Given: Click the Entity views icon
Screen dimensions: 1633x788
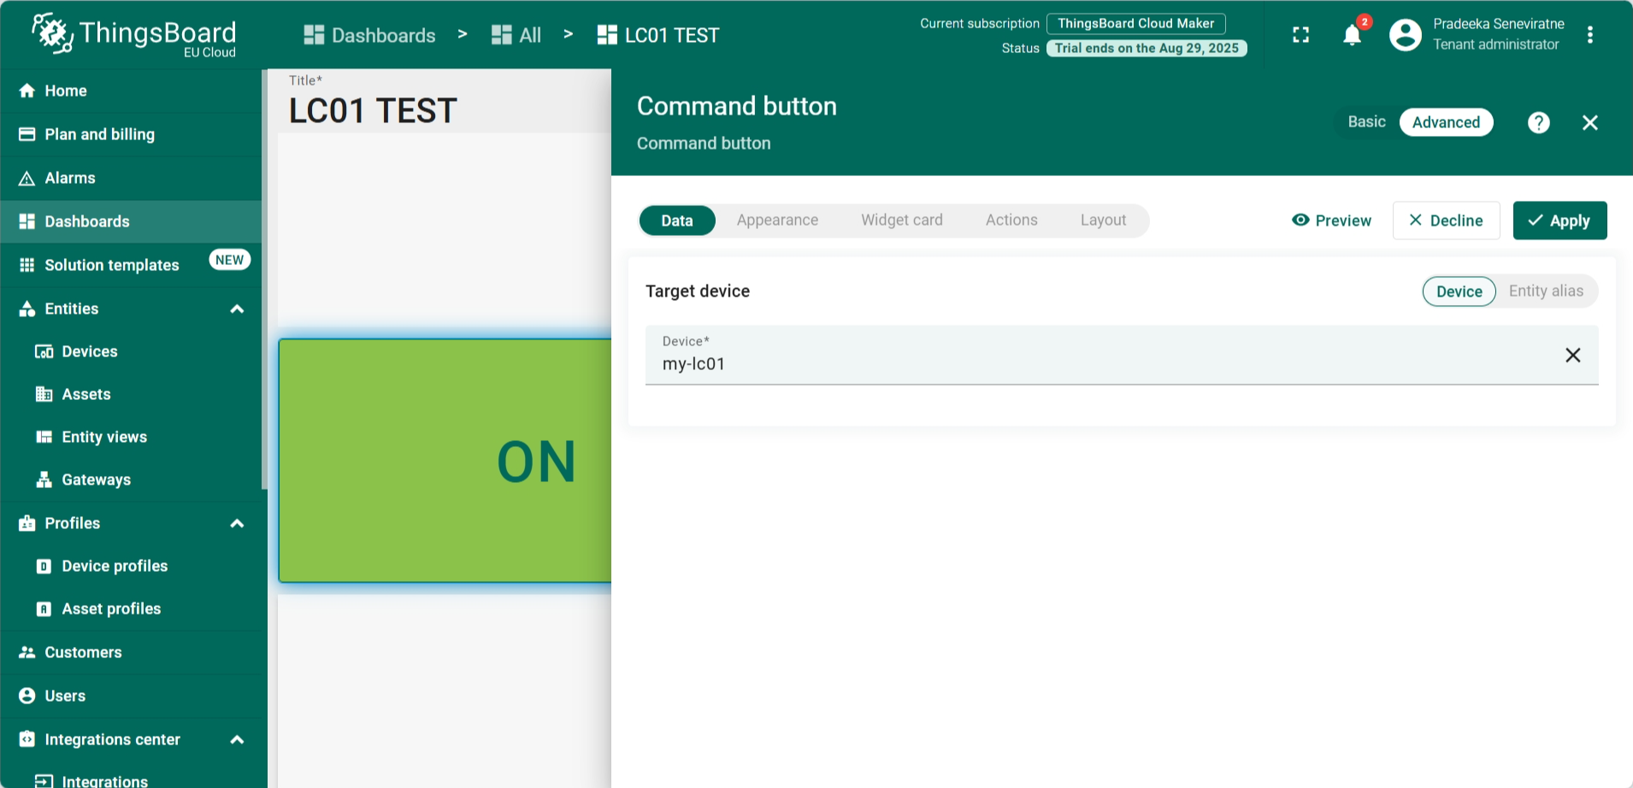Looking at the screenshot, I should point(44,437).
